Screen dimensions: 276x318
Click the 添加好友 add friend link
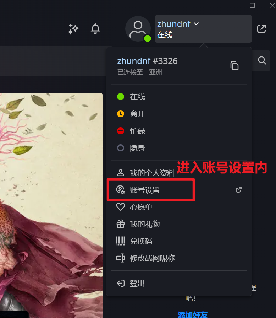click(x=193, y=314)
